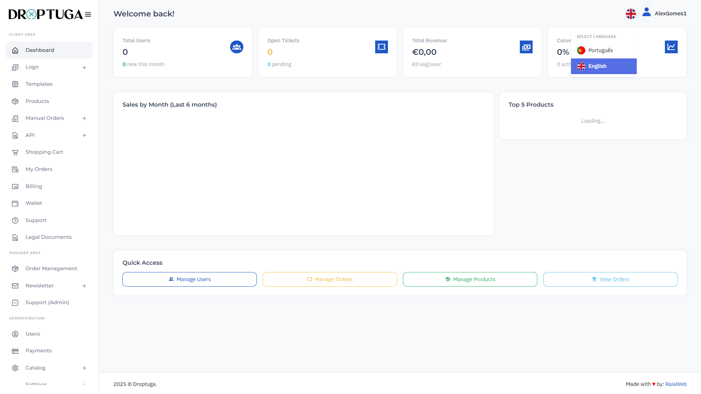This screenshot has width=701, height=394.
Task: Click the View Orders button
Action: [610, 279]
